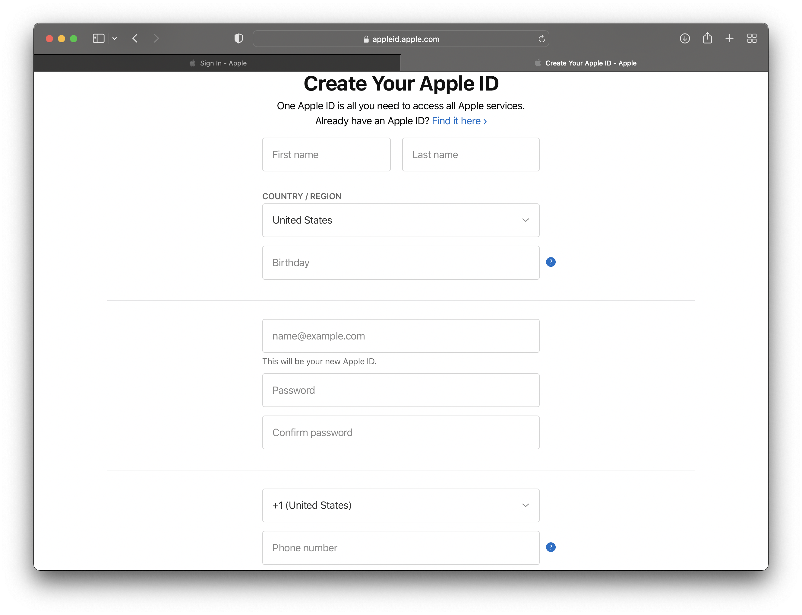Switch to the Sign In - Apple tab
802x615 pixels.
217,63
